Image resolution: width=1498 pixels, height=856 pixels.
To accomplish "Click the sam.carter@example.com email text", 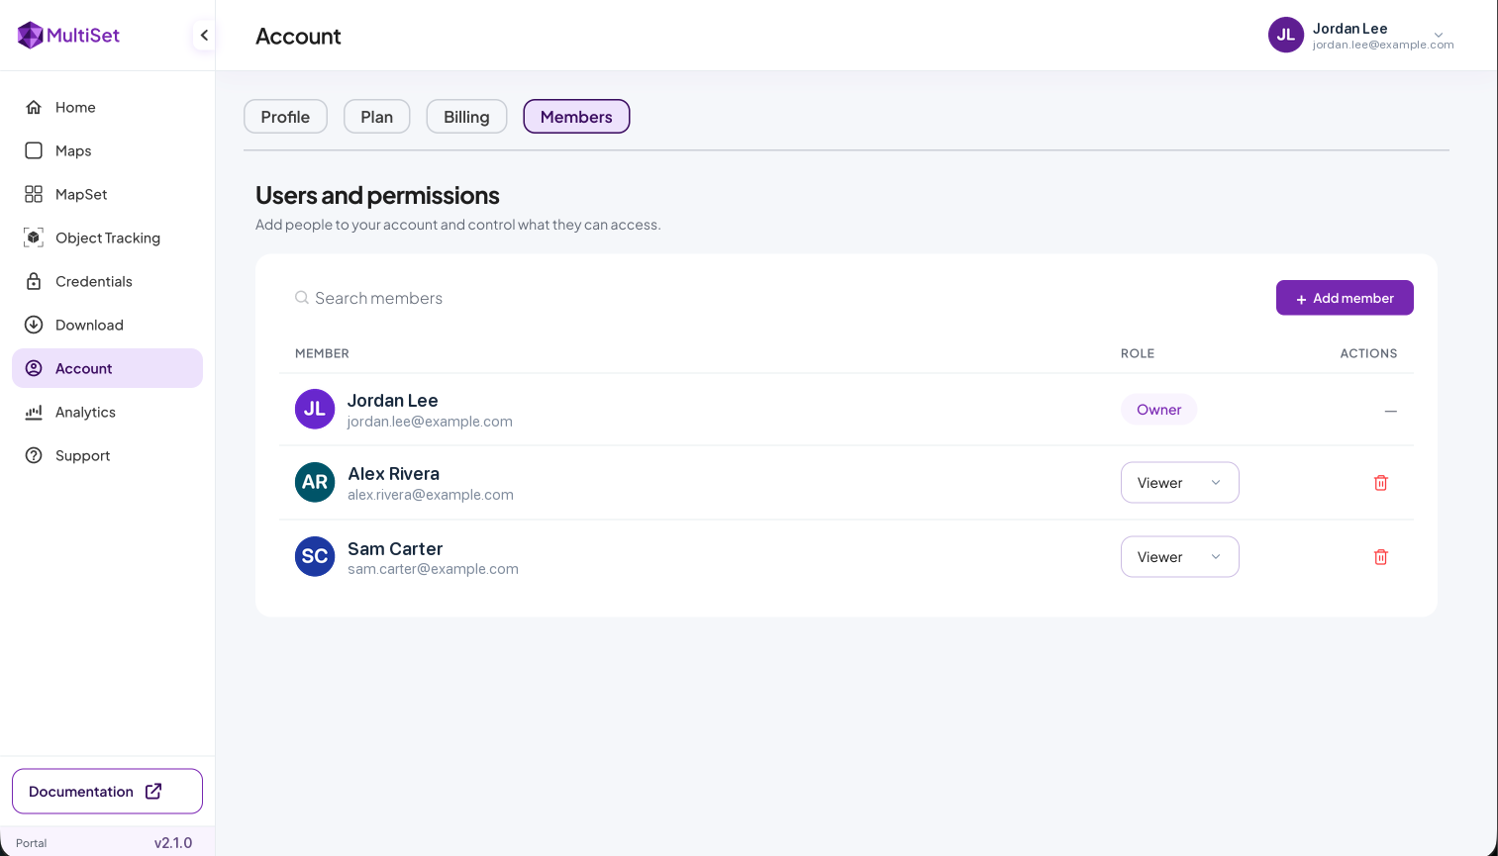I will pos(433,569).
